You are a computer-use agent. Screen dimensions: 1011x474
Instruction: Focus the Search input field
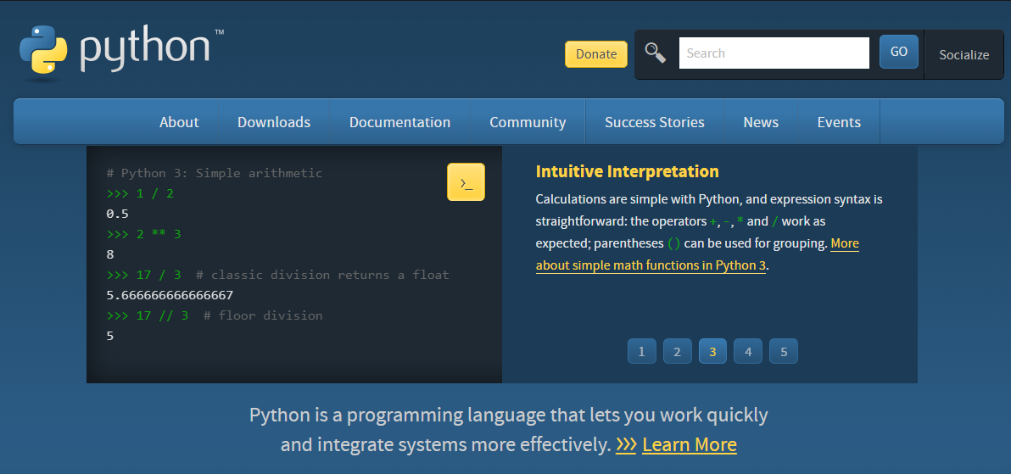tap(774, 53)
